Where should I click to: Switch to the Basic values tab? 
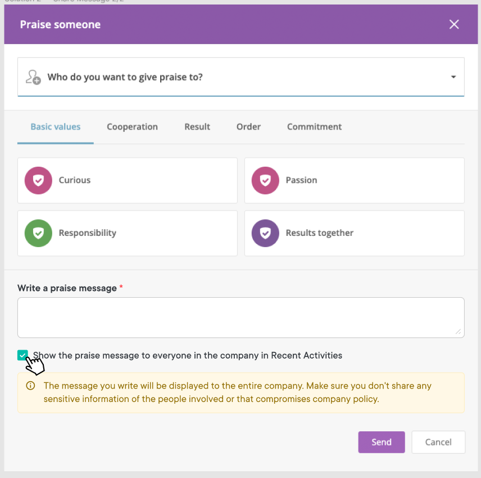56,127
